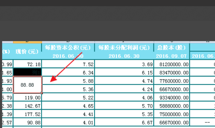Viewport: 215px width, 128px height.
Task: Select the cell containing 90.88
Action: click(x=27, y=122)
